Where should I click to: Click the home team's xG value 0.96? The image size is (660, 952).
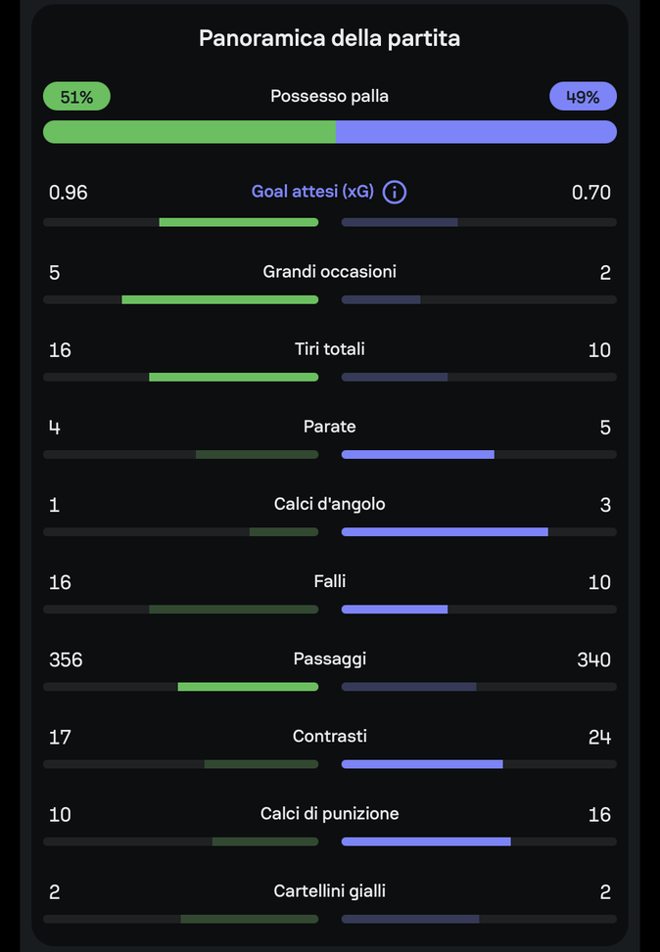pos(67,193)
